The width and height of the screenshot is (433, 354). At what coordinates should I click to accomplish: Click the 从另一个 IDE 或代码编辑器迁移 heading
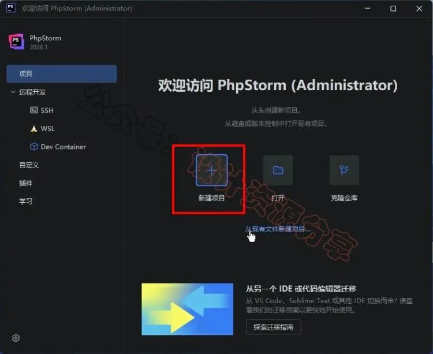tap(301, 289)
